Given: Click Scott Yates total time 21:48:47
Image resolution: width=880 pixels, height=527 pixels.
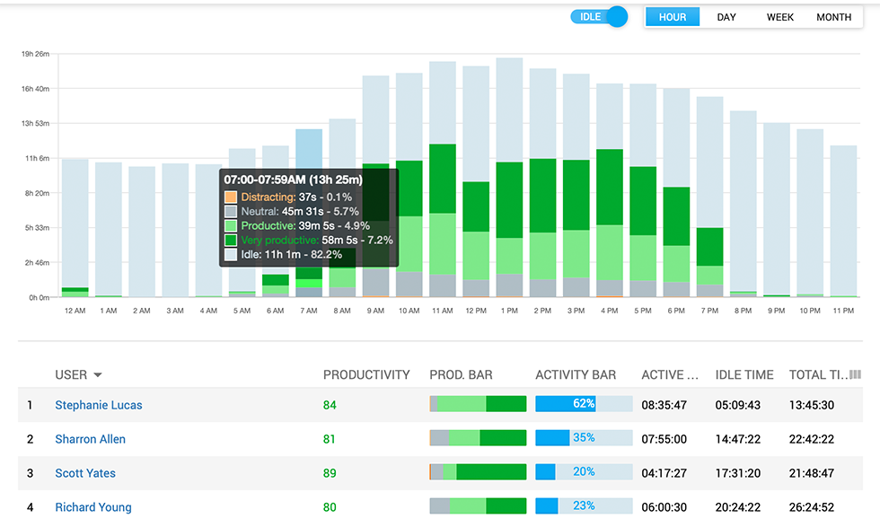Looking at the screenshot, I should tap(812, 473).
